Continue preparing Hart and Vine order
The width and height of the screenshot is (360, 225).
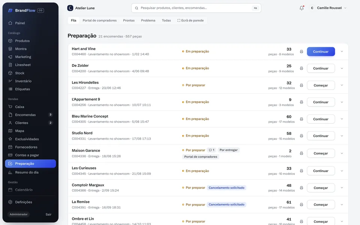coord(321,52)
